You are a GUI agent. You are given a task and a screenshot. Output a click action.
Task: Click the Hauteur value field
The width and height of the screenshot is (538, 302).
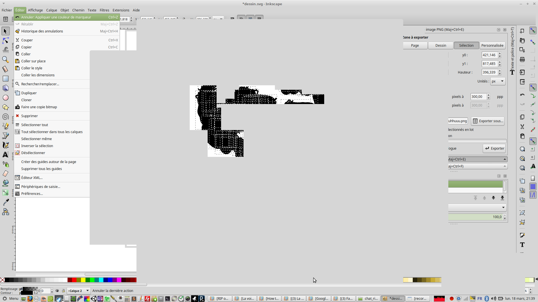coord(489,72)
